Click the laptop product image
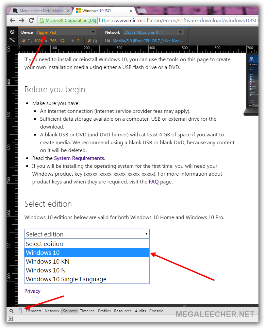The image size is (265, 329). tap(251, 85)
